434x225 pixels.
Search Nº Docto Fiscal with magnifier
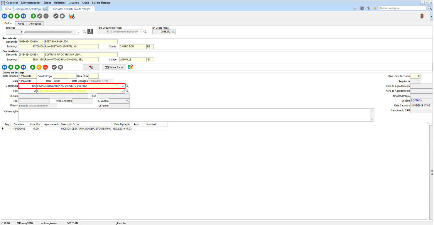point(173,32)
